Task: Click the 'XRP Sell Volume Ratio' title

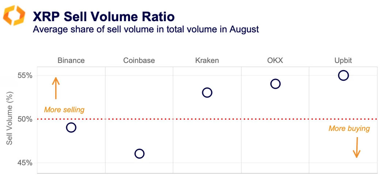Action: coord(103,16)
